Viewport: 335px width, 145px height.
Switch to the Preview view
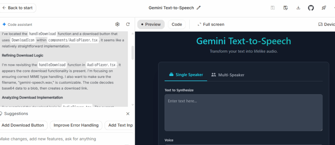pos(151,24)
